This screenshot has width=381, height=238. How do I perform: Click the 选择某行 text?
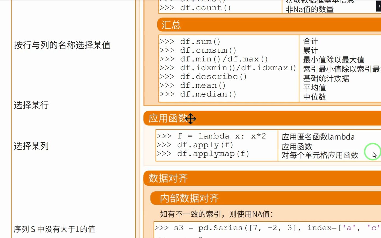point(31,105)
